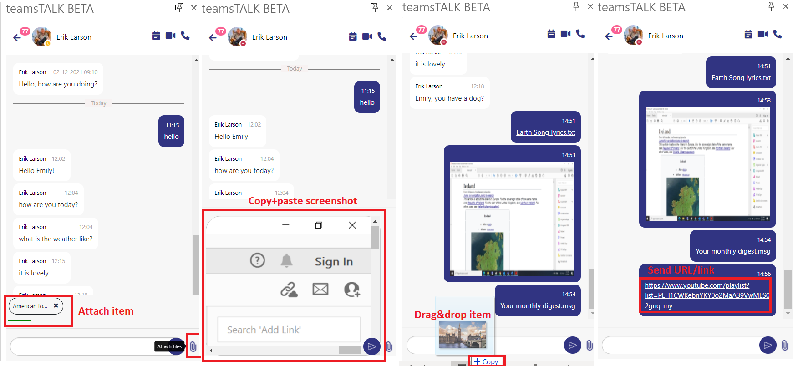Screen dimensions: 793x366
Task: Click 'Sign In' inside the pasted screenshot
Action: coord(334,262)
